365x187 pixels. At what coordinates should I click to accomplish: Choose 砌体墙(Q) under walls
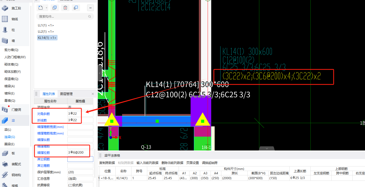[11, 64]
